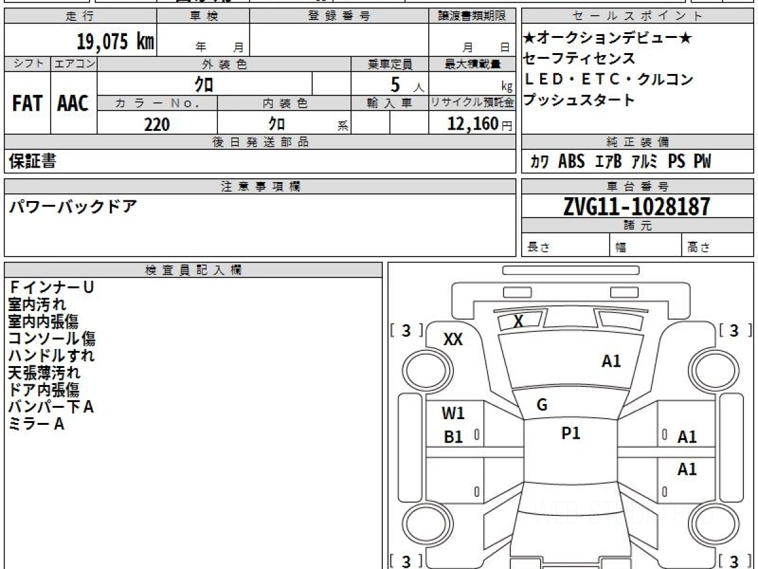
Task: Select the 内装色 header
Action: [x=284, y=103]
